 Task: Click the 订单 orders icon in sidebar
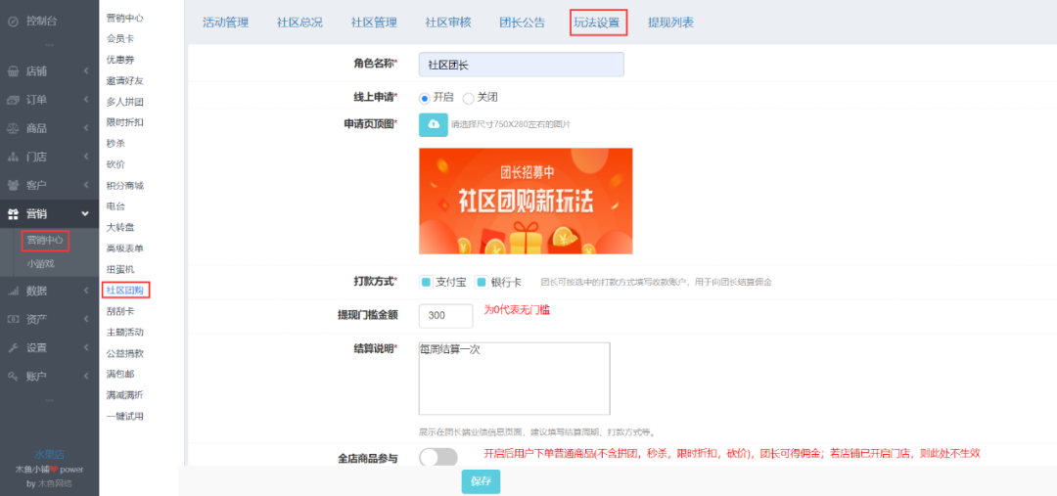(14, 100)
